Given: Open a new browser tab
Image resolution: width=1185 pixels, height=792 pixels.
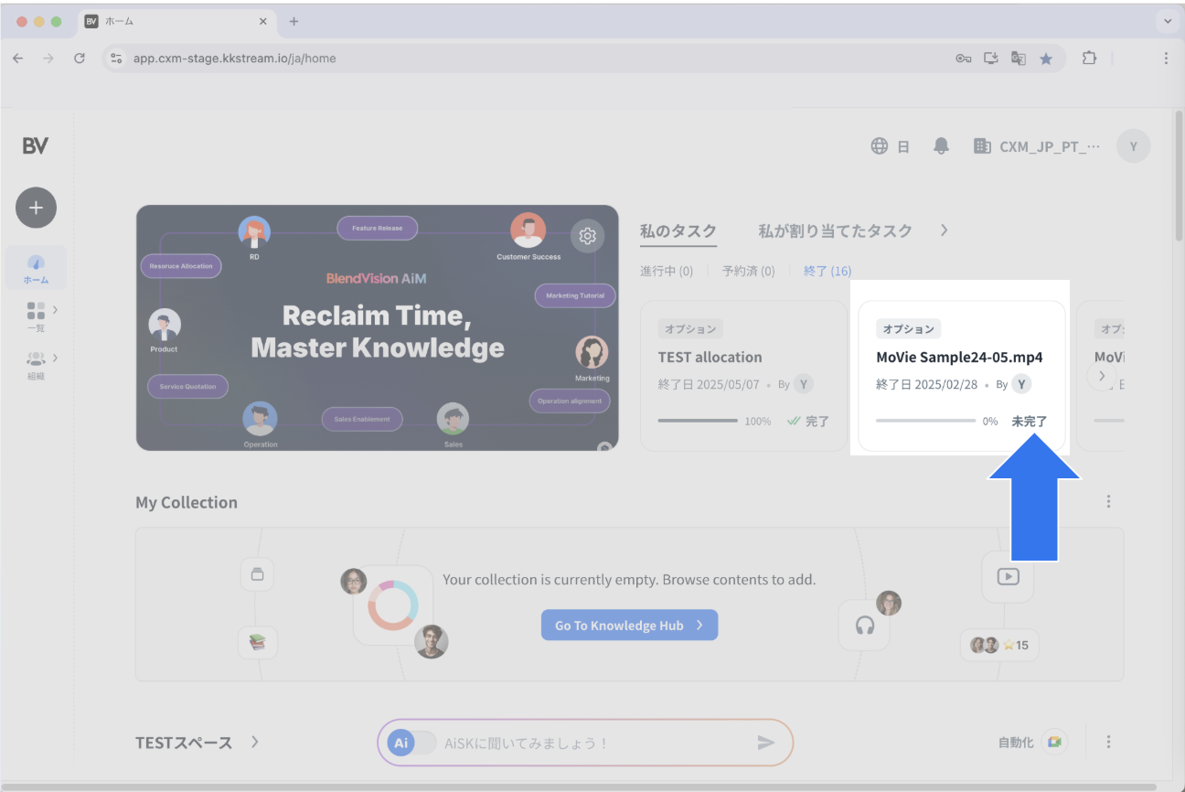Looking at the screenshot, I should tap(294, 21).
